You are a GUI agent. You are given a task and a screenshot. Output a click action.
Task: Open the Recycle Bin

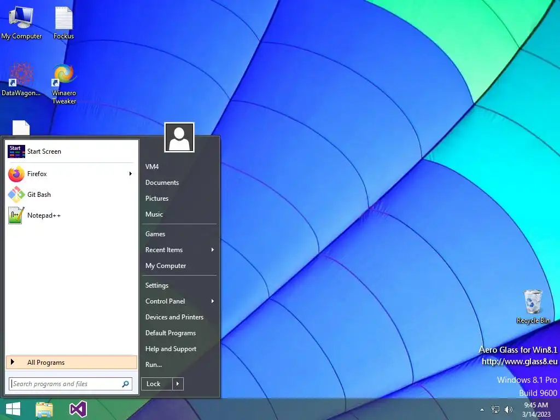pyautogui.click(x=533, y=306)
